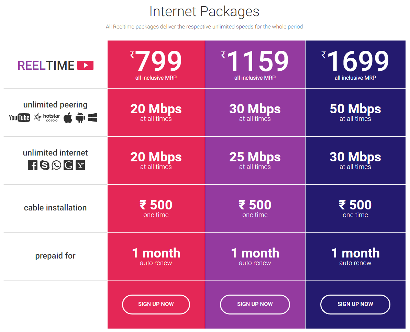Click the Windows logo icon
The image size is (410, 332).
92,117
